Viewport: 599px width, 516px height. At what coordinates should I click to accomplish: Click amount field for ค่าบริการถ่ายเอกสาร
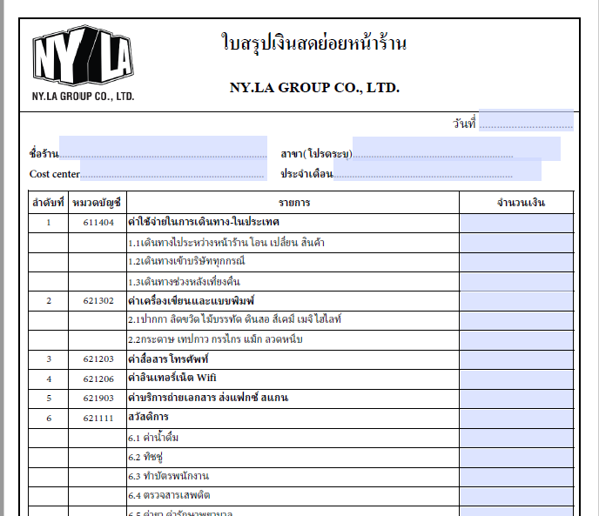(516, 399)
